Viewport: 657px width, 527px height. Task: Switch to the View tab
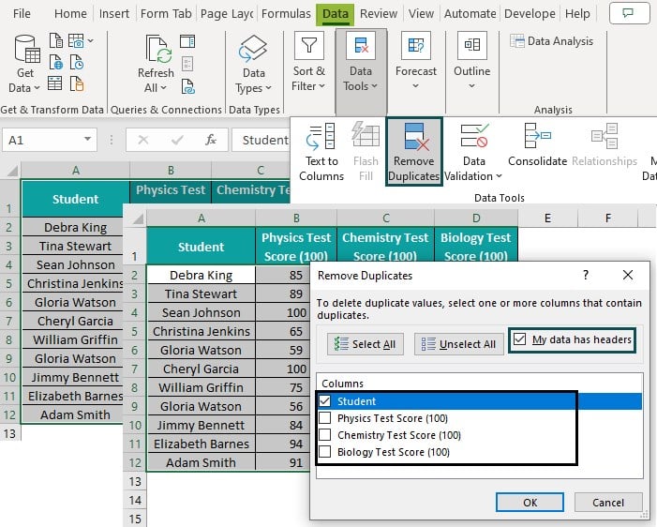(421, 14)
